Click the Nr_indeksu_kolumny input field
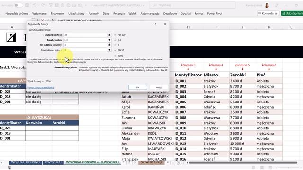This screenshot has width=303, height=170. tap(86, 45)
